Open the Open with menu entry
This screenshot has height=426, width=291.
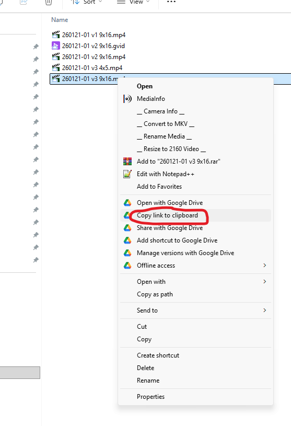(x=195, y=281)
